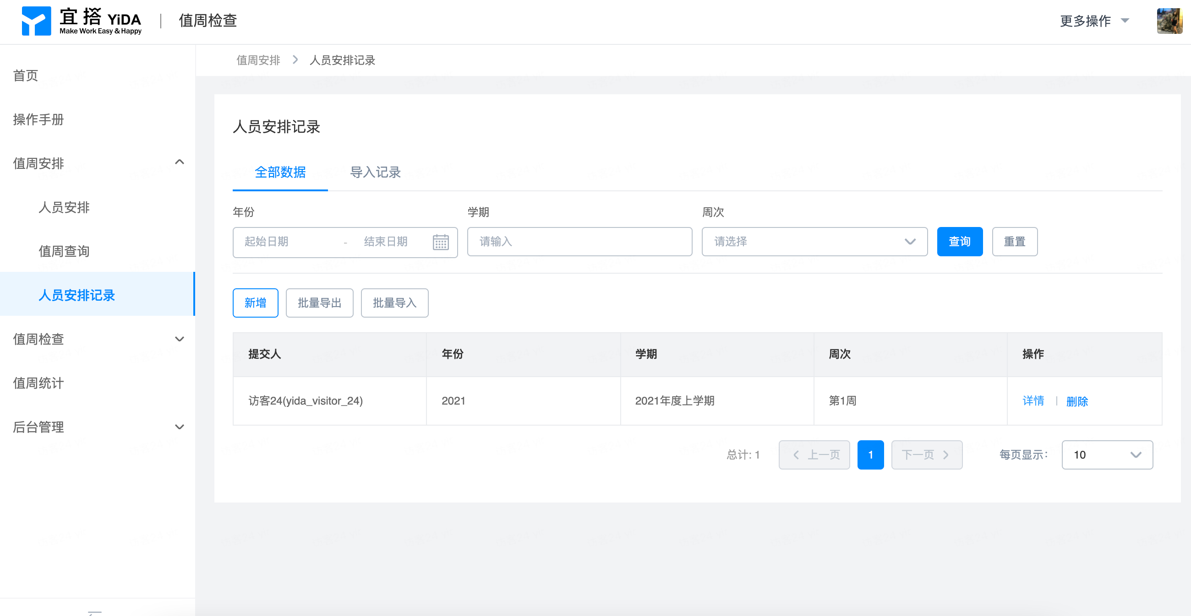This screenshot has width=1191, height=616.
Task: Open the per-page display count dropdown
Action: [x=1107, y=455]
